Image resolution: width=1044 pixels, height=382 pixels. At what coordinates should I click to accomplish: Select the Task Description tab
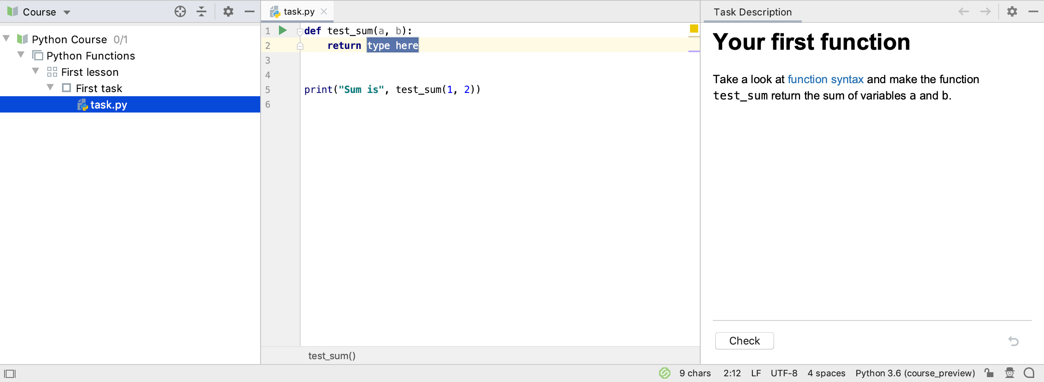pos(752,12)
